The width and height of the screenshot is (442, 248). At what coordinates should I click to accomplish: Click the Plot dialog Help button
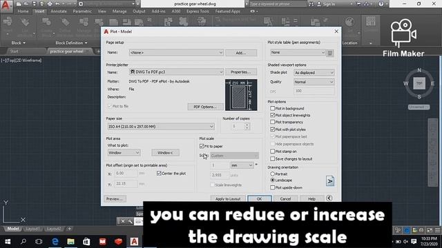pos(311,199)
